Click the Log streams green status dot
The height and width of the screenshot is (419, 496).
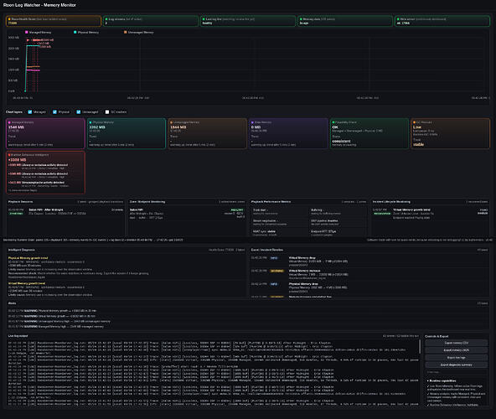click(106, 19)
